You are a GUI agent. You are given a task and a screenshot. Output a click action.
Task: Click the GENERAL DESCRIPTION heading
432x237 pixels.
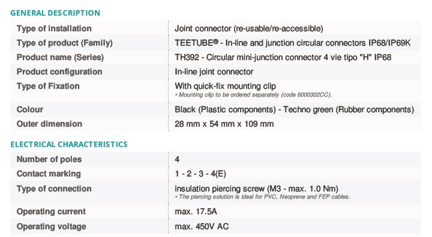tap(55, 13)
